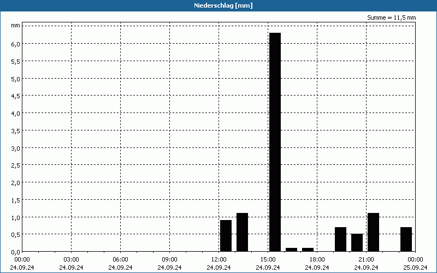Select the first bar right after 12:00

coord(226,236)
